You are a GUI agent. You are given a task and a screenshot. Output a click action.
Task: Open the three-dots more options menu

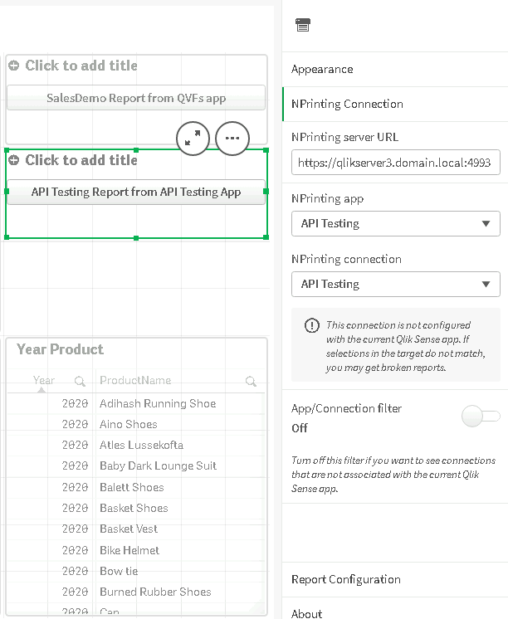pyautogui.click(x=232, y=138)
